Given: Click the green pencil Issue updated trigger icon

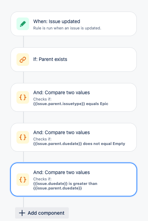Looking at the screenshot, I should coord(23,24).
